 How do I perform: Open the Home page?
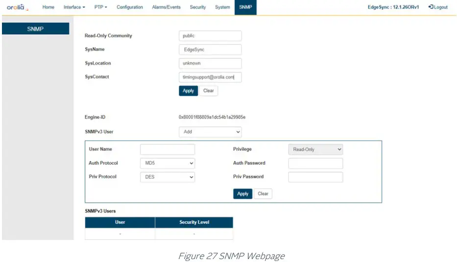[48, 7]
